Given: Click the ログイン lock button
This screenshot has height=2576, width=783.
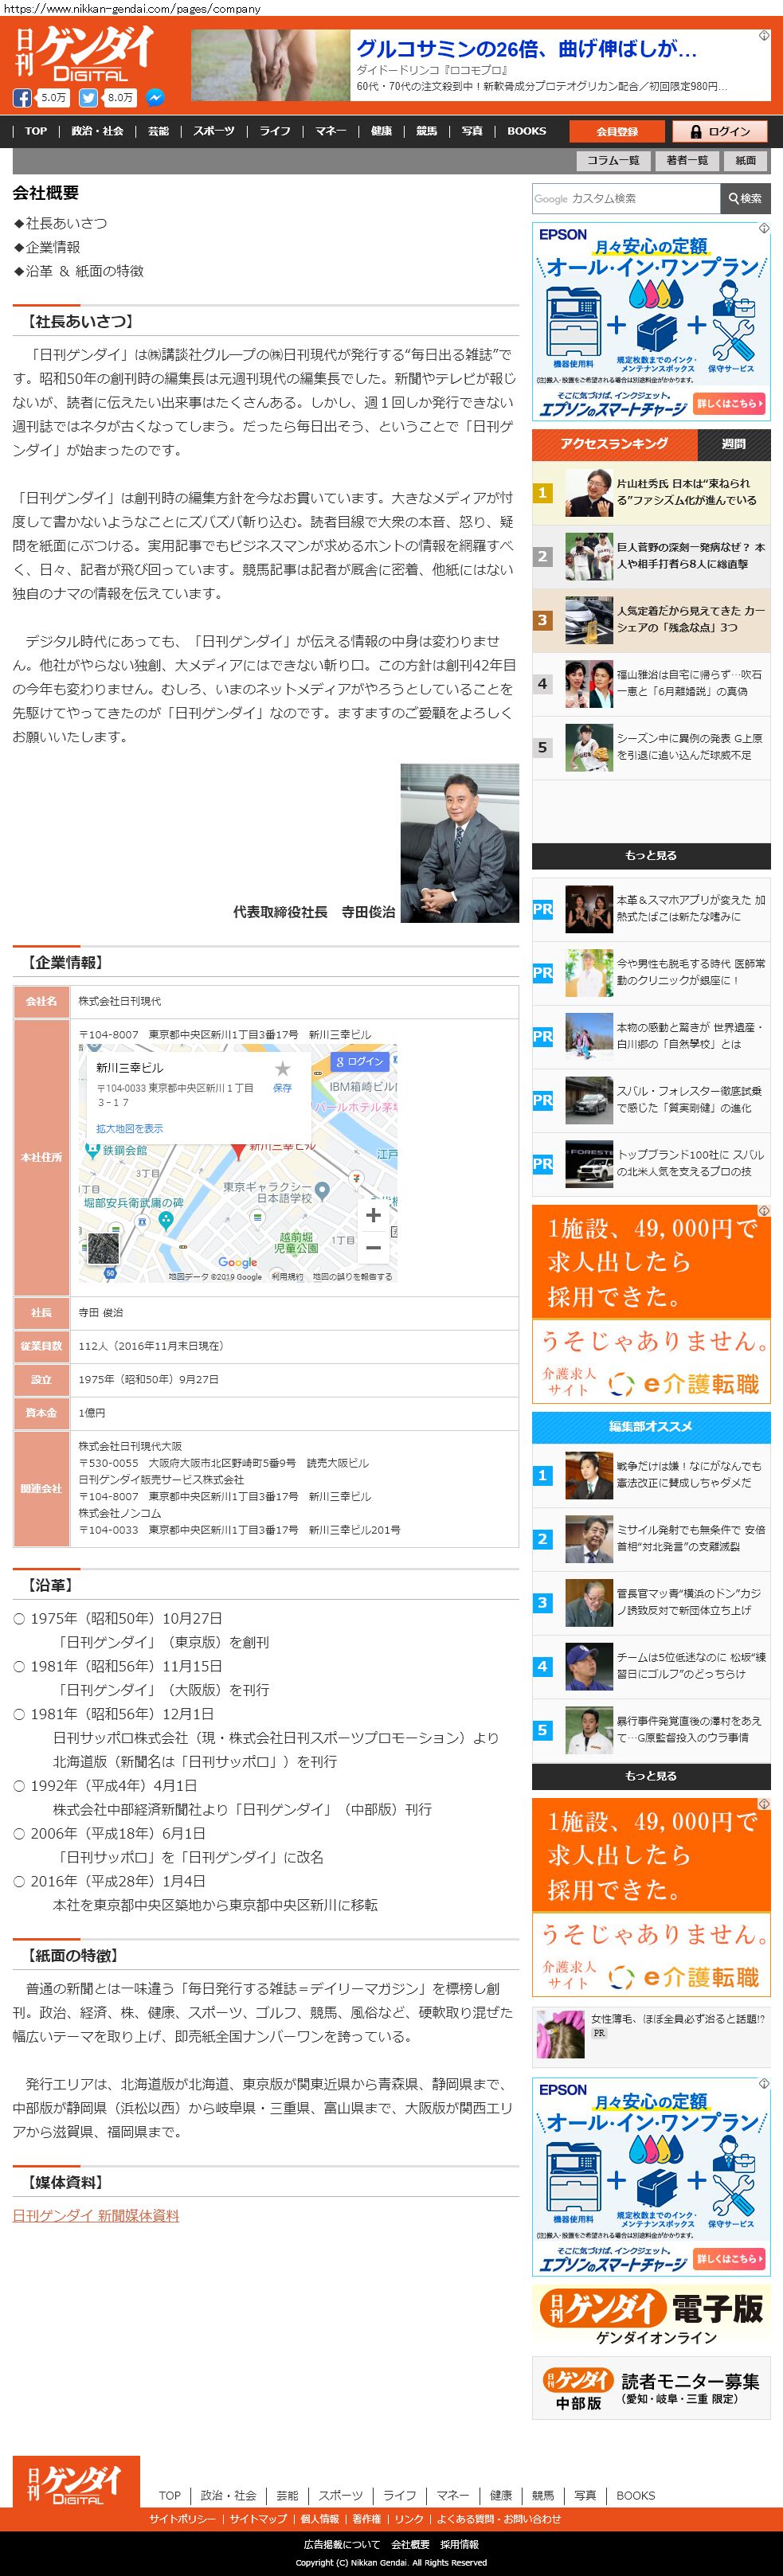Looking at the screenshot, I should click(718, 131).
